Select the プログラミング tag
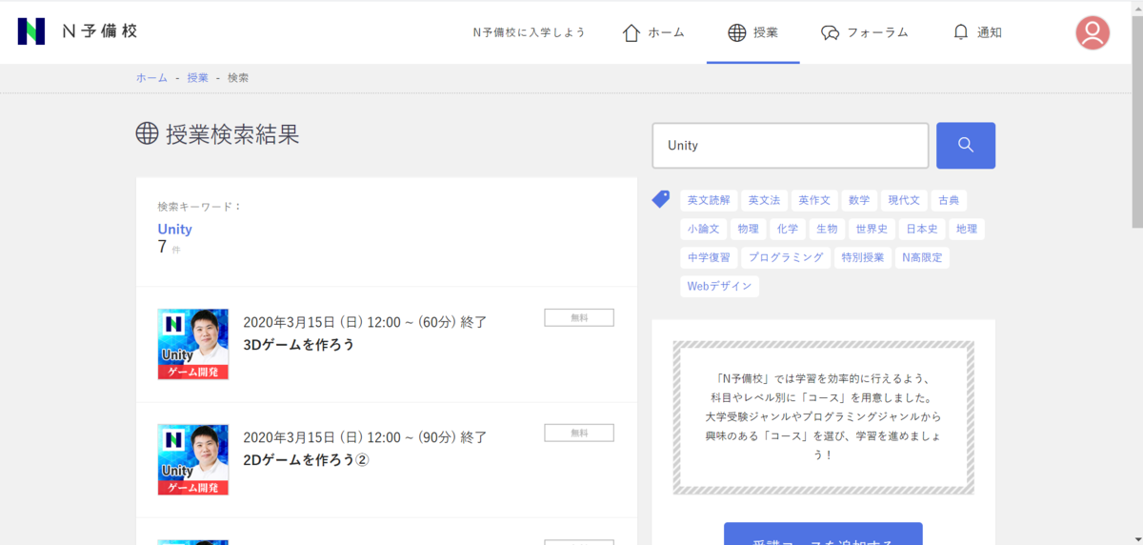Image resolution: width=1143 pixels, height=545 pixels. pos(786,257)
